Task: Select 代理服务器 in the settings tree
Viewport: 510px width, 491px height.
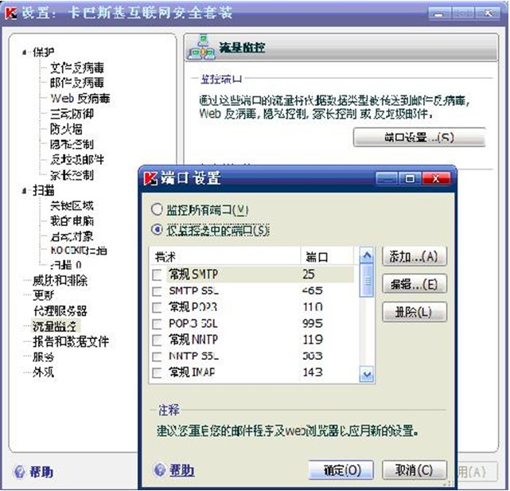Action: (60, 310)
